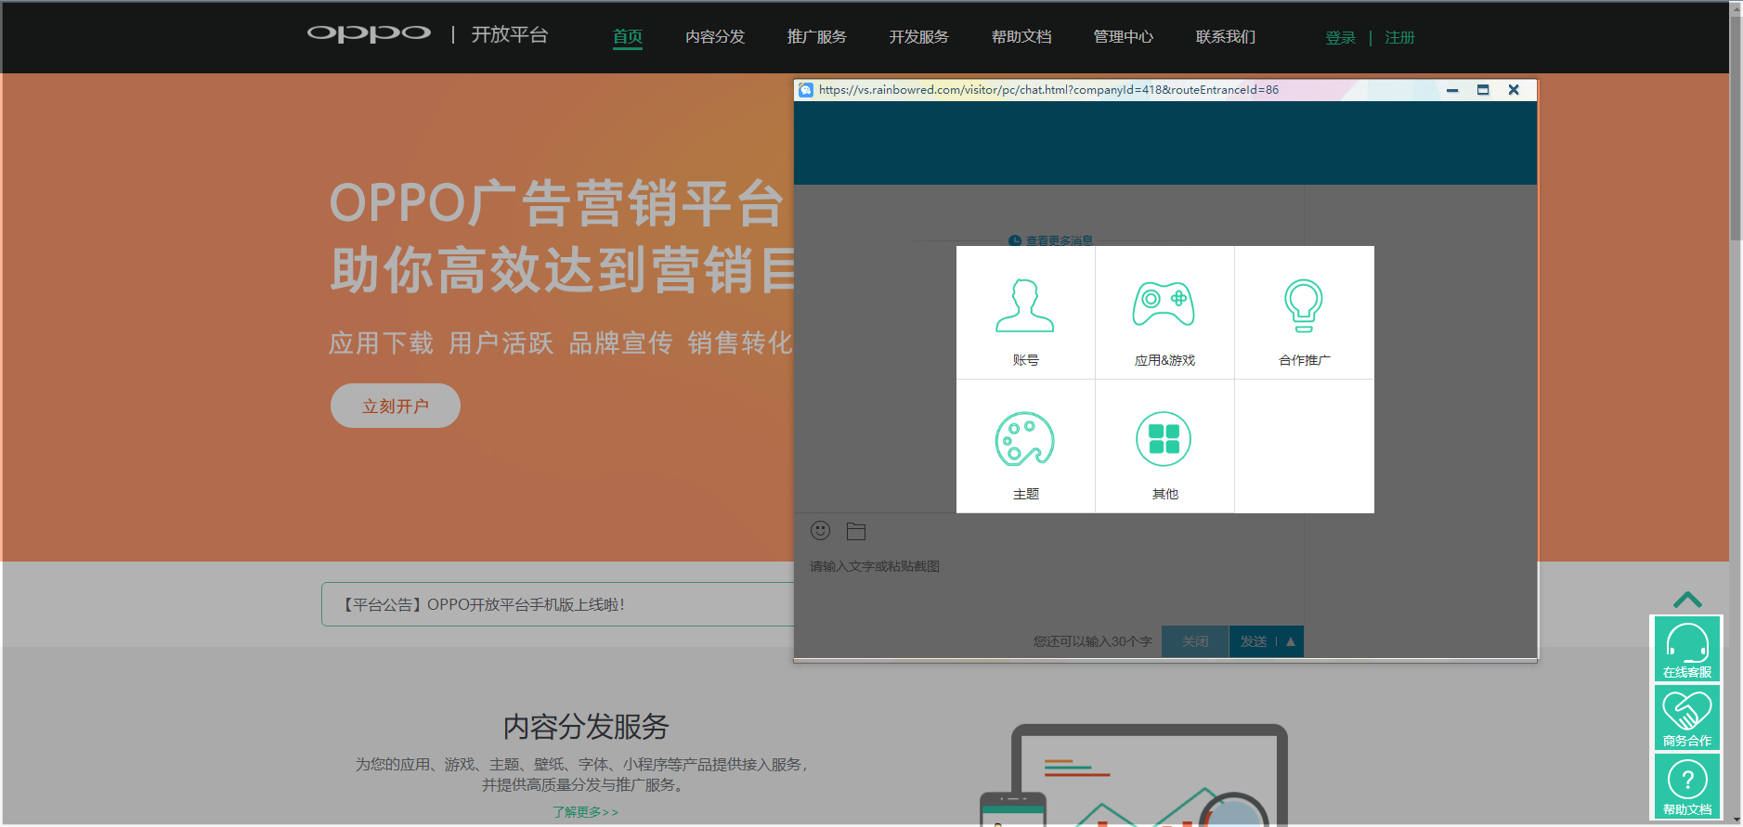Viewport: 1743px width, 827px height.
Task: Click the 您还可以输入30个字 counter text
Action: click(x=1093, y=641)
